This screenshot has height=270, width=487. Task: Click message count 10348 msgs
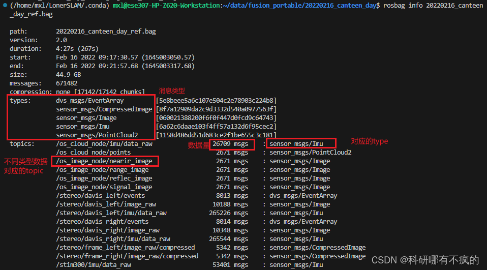point(230,230)
